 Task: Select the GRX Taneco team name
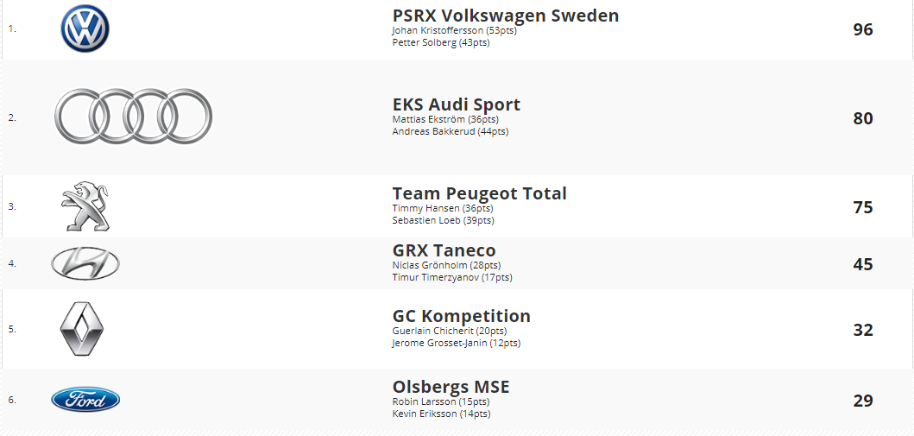[x=444, y=250]
